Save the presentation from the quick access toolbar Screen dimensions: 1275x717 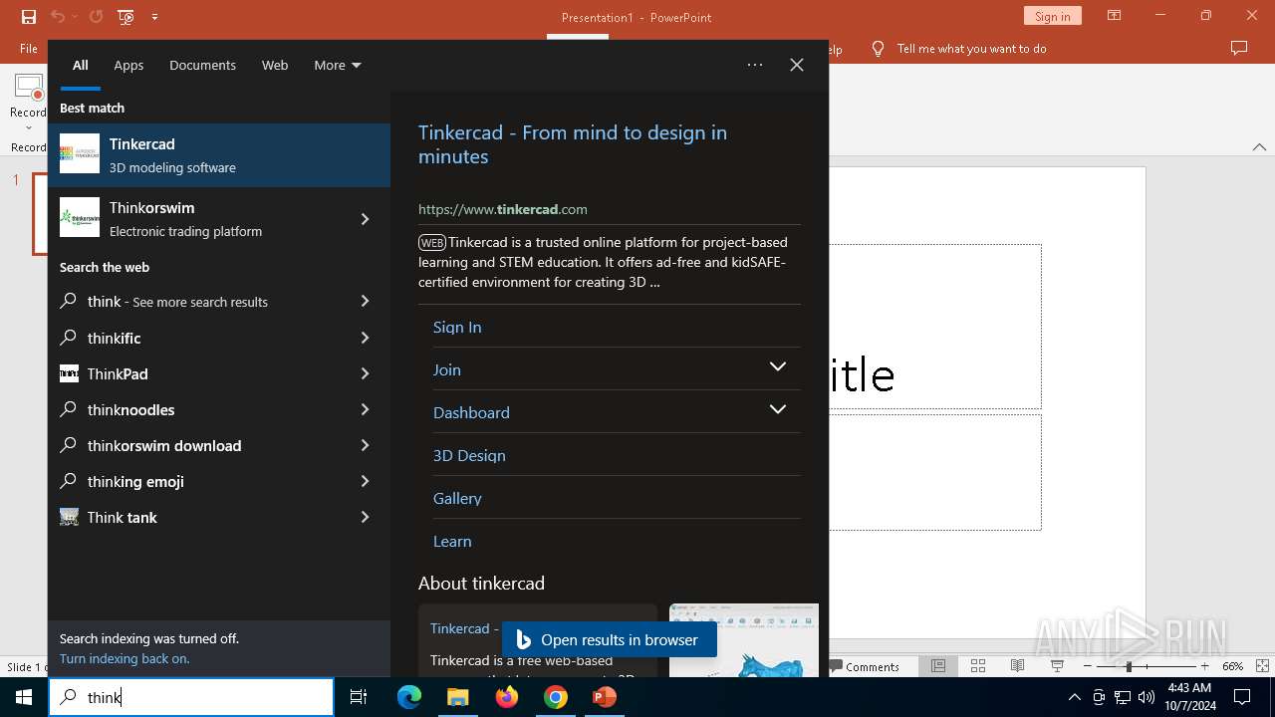(28, 17)
